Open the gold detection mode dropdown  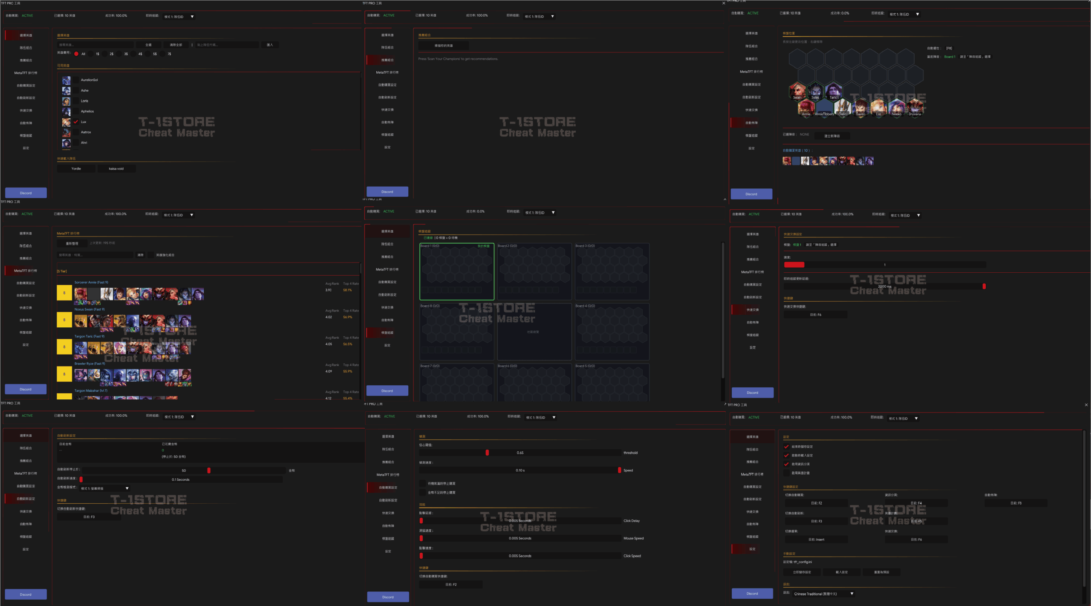(x=104, y=488)
